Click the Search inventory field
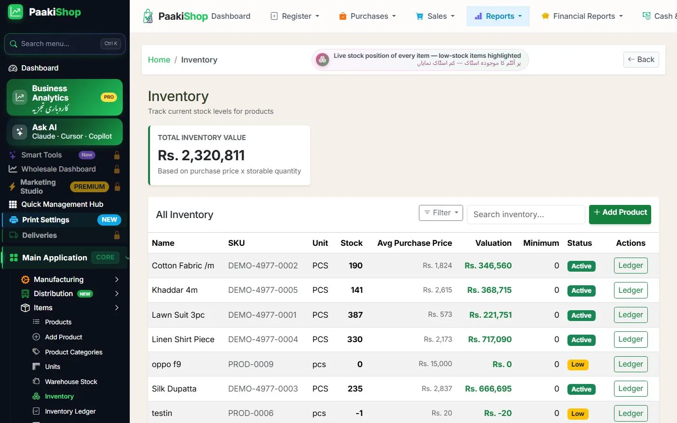The height and width of the screenshot is (423, 677). [x=526, y=214]
